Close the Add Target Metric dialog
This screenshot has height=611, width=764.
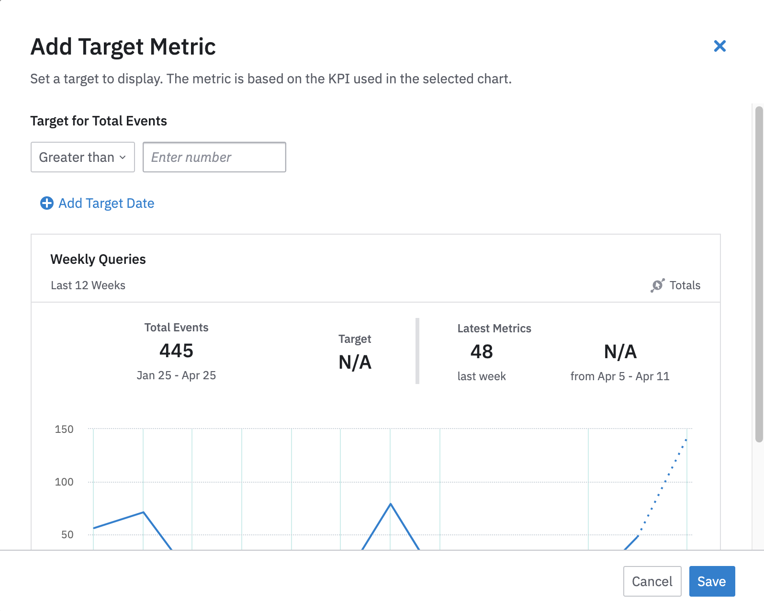(719, 46)
